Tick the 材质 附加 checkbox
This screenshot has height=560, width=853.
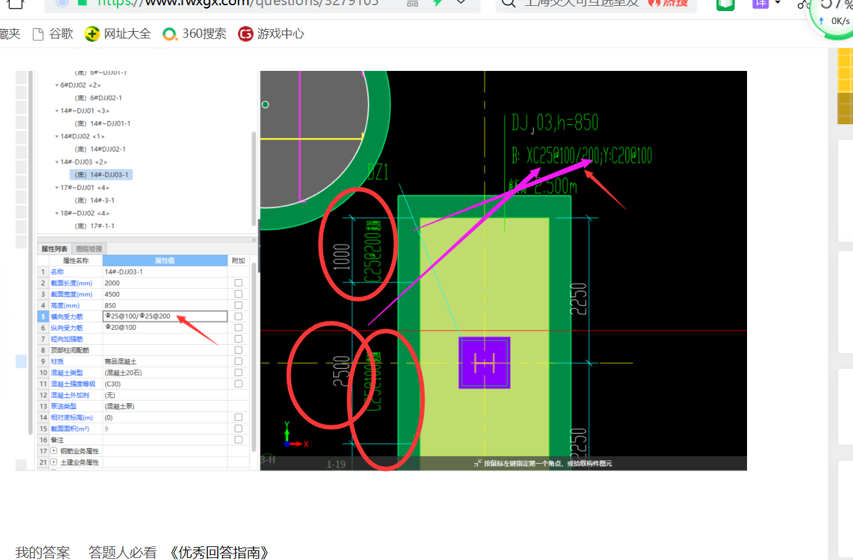coord(239,361)
